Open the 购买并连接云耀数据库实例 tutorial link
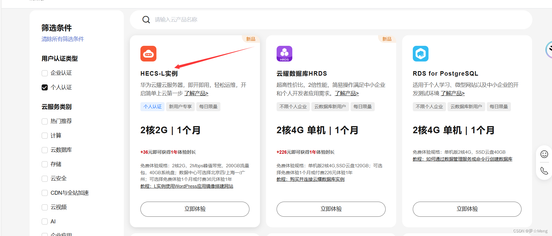Image resolution: width=552 pixels, height=236 pixels. pyautogui.click(x=310, y=179)
